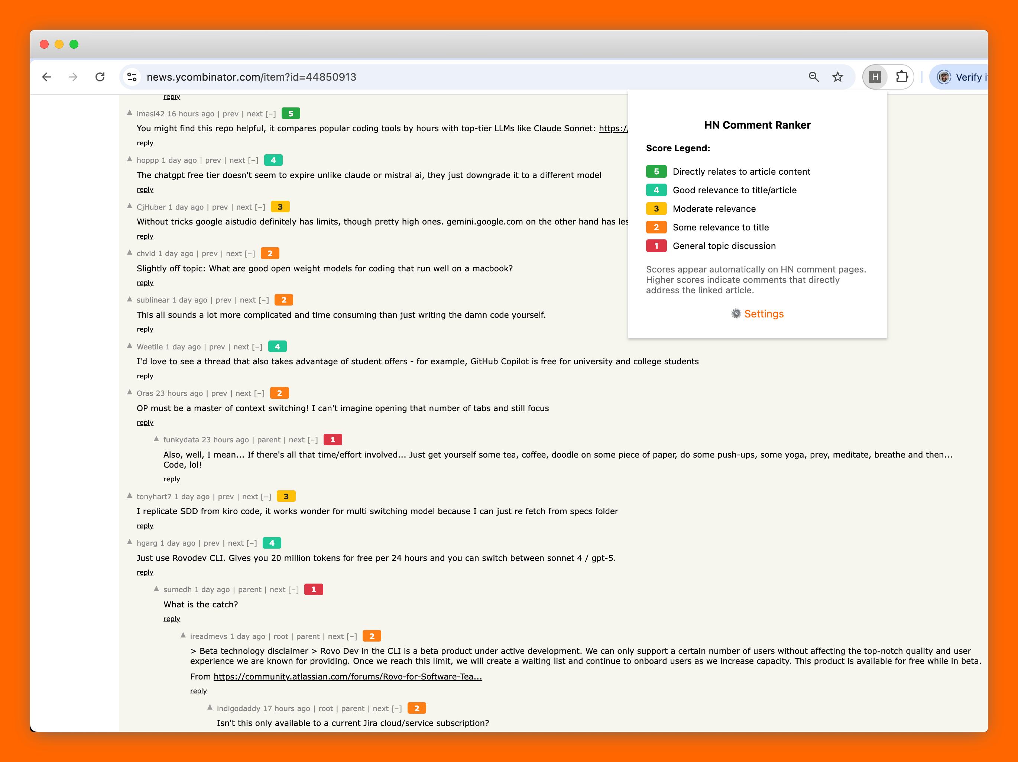Go to root from indigodaddy's comment
The width and height of the screenshot is (1018, 762).
coord(325,708)
